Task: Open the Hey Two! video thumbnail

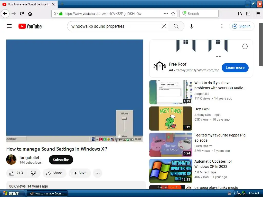Action: tap(171, 119)
